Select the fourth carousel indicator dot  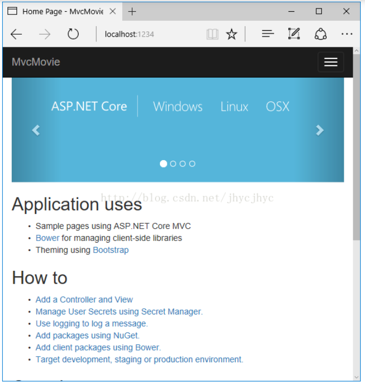click(x=192, y=164)
